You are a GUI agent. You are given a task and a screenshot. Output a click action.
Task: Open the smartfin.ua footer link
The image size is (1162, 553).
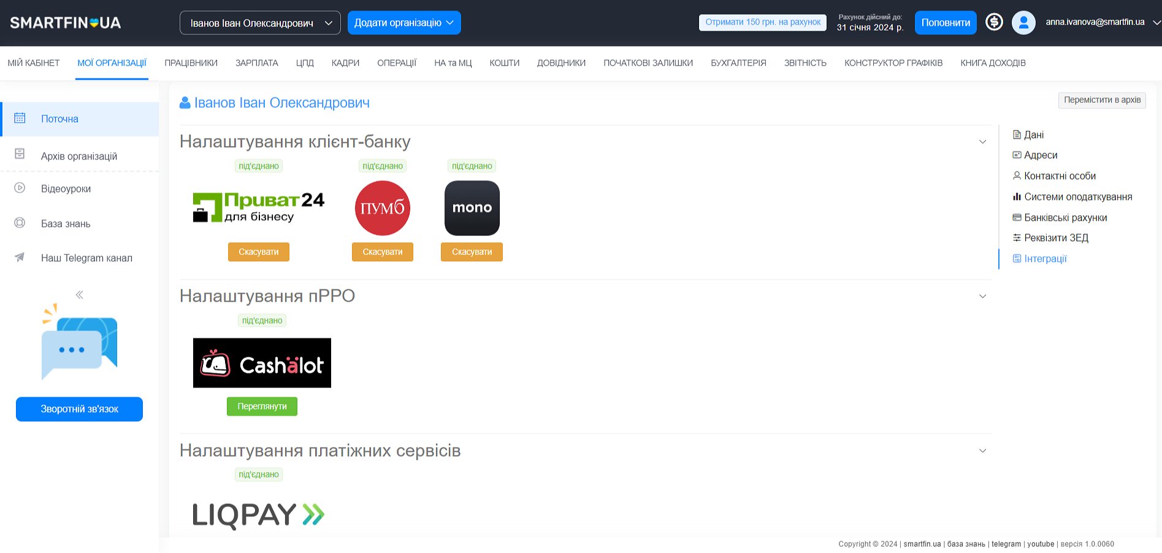[x=922, y=544]
